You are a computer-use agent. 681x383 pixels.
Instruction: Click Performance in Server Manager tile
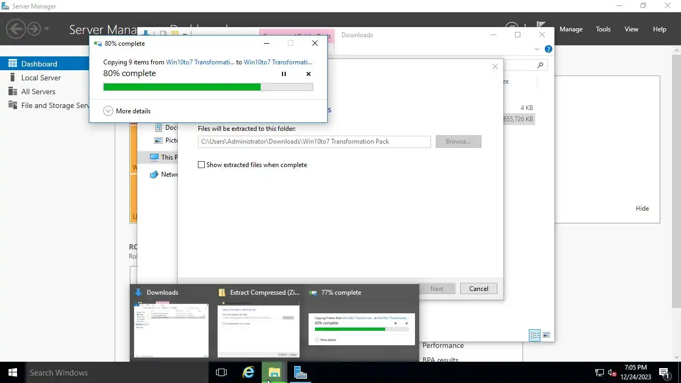[443, 346]
